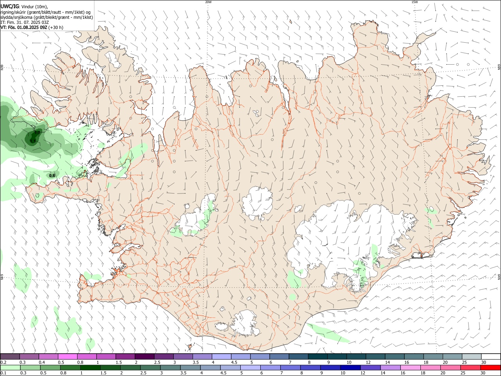The height and width of the screenshot is (376, 501).
Task: Click the white 30 swatch in upper legend
Action: click(x=491, y=357)
